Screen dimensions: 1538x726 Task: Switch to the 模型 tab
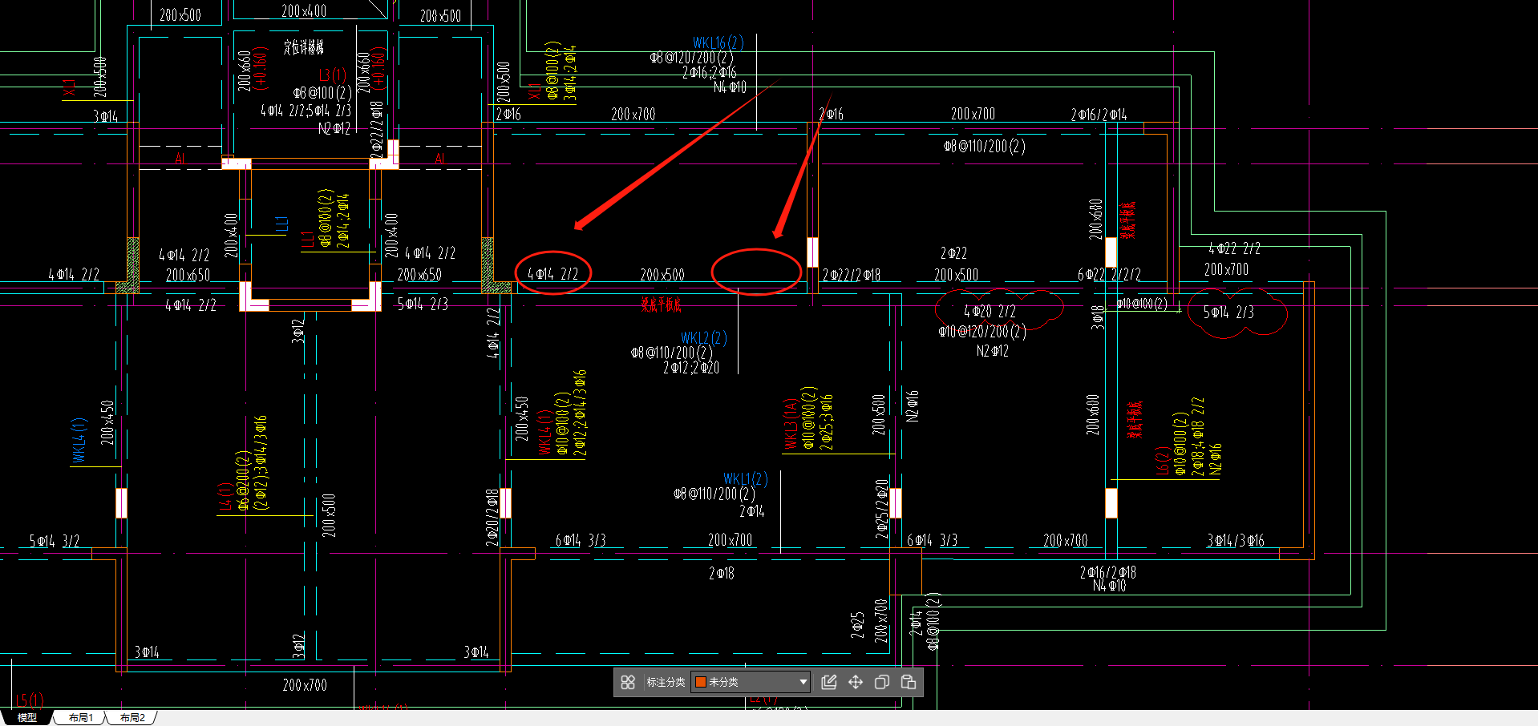26,717
